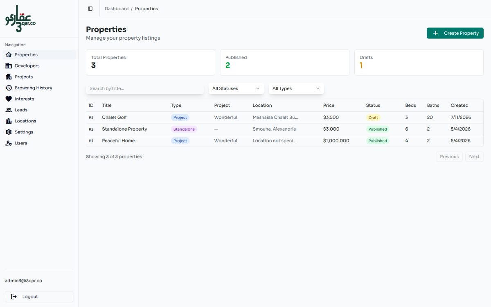This screenshot has height=307, width=491.
Task: Click the Users icon in sidebar
Action: [x=9, y=143]
